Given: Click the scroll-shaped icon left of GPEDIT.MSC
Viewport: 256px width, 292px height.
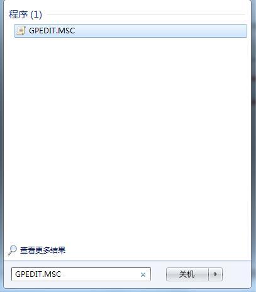Looking at the screenshot, I should point(21,31).
